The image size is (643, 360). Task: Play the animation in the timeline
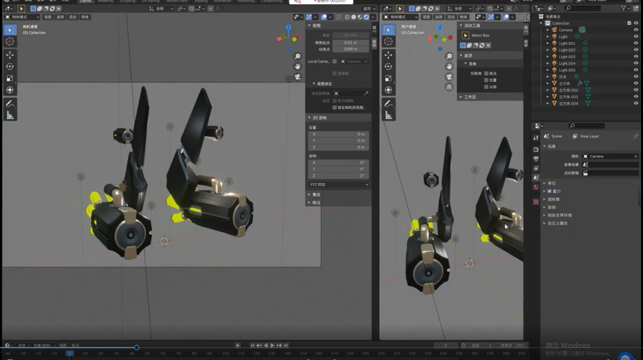click(x=273, y=345)
